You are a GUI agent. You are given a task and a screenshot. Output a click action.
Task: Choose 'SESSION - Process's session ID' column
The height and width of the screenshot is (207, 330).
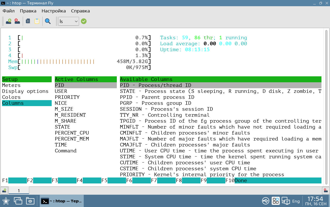point(221,109)
